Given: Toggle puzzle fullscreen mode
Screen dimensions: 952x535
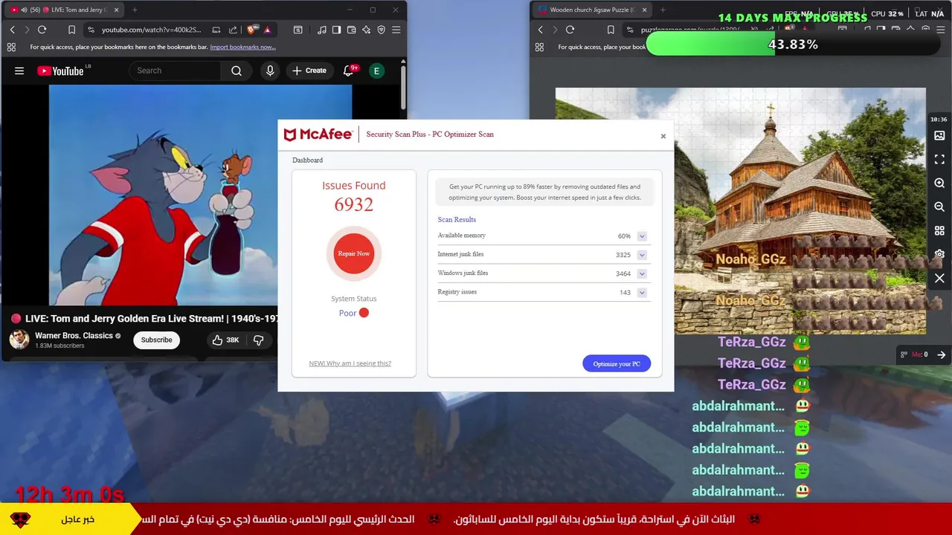Looking at the screenshot, I should point(939,160).
